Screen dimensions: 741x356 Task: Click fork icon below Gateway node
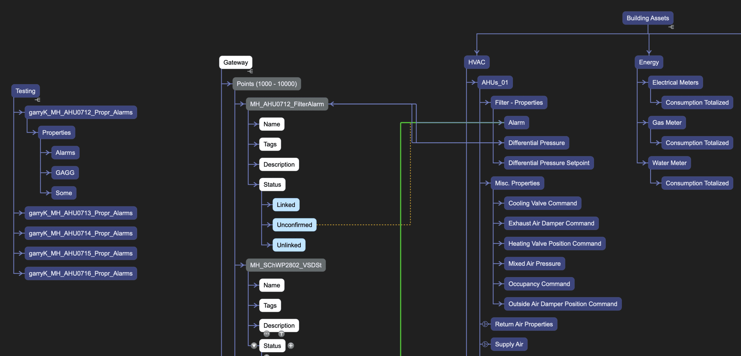coord(250,71)
